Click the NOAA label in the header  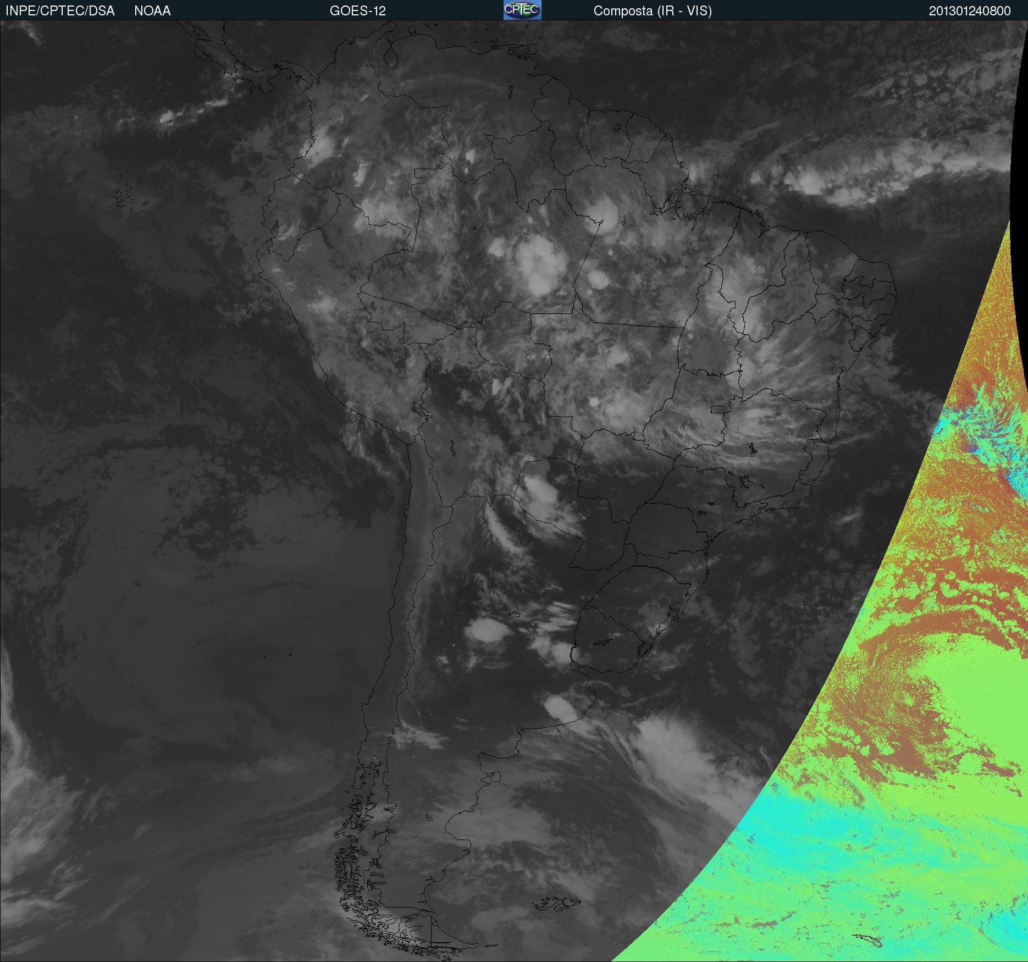pyautogui.click(x=152, y=11)
